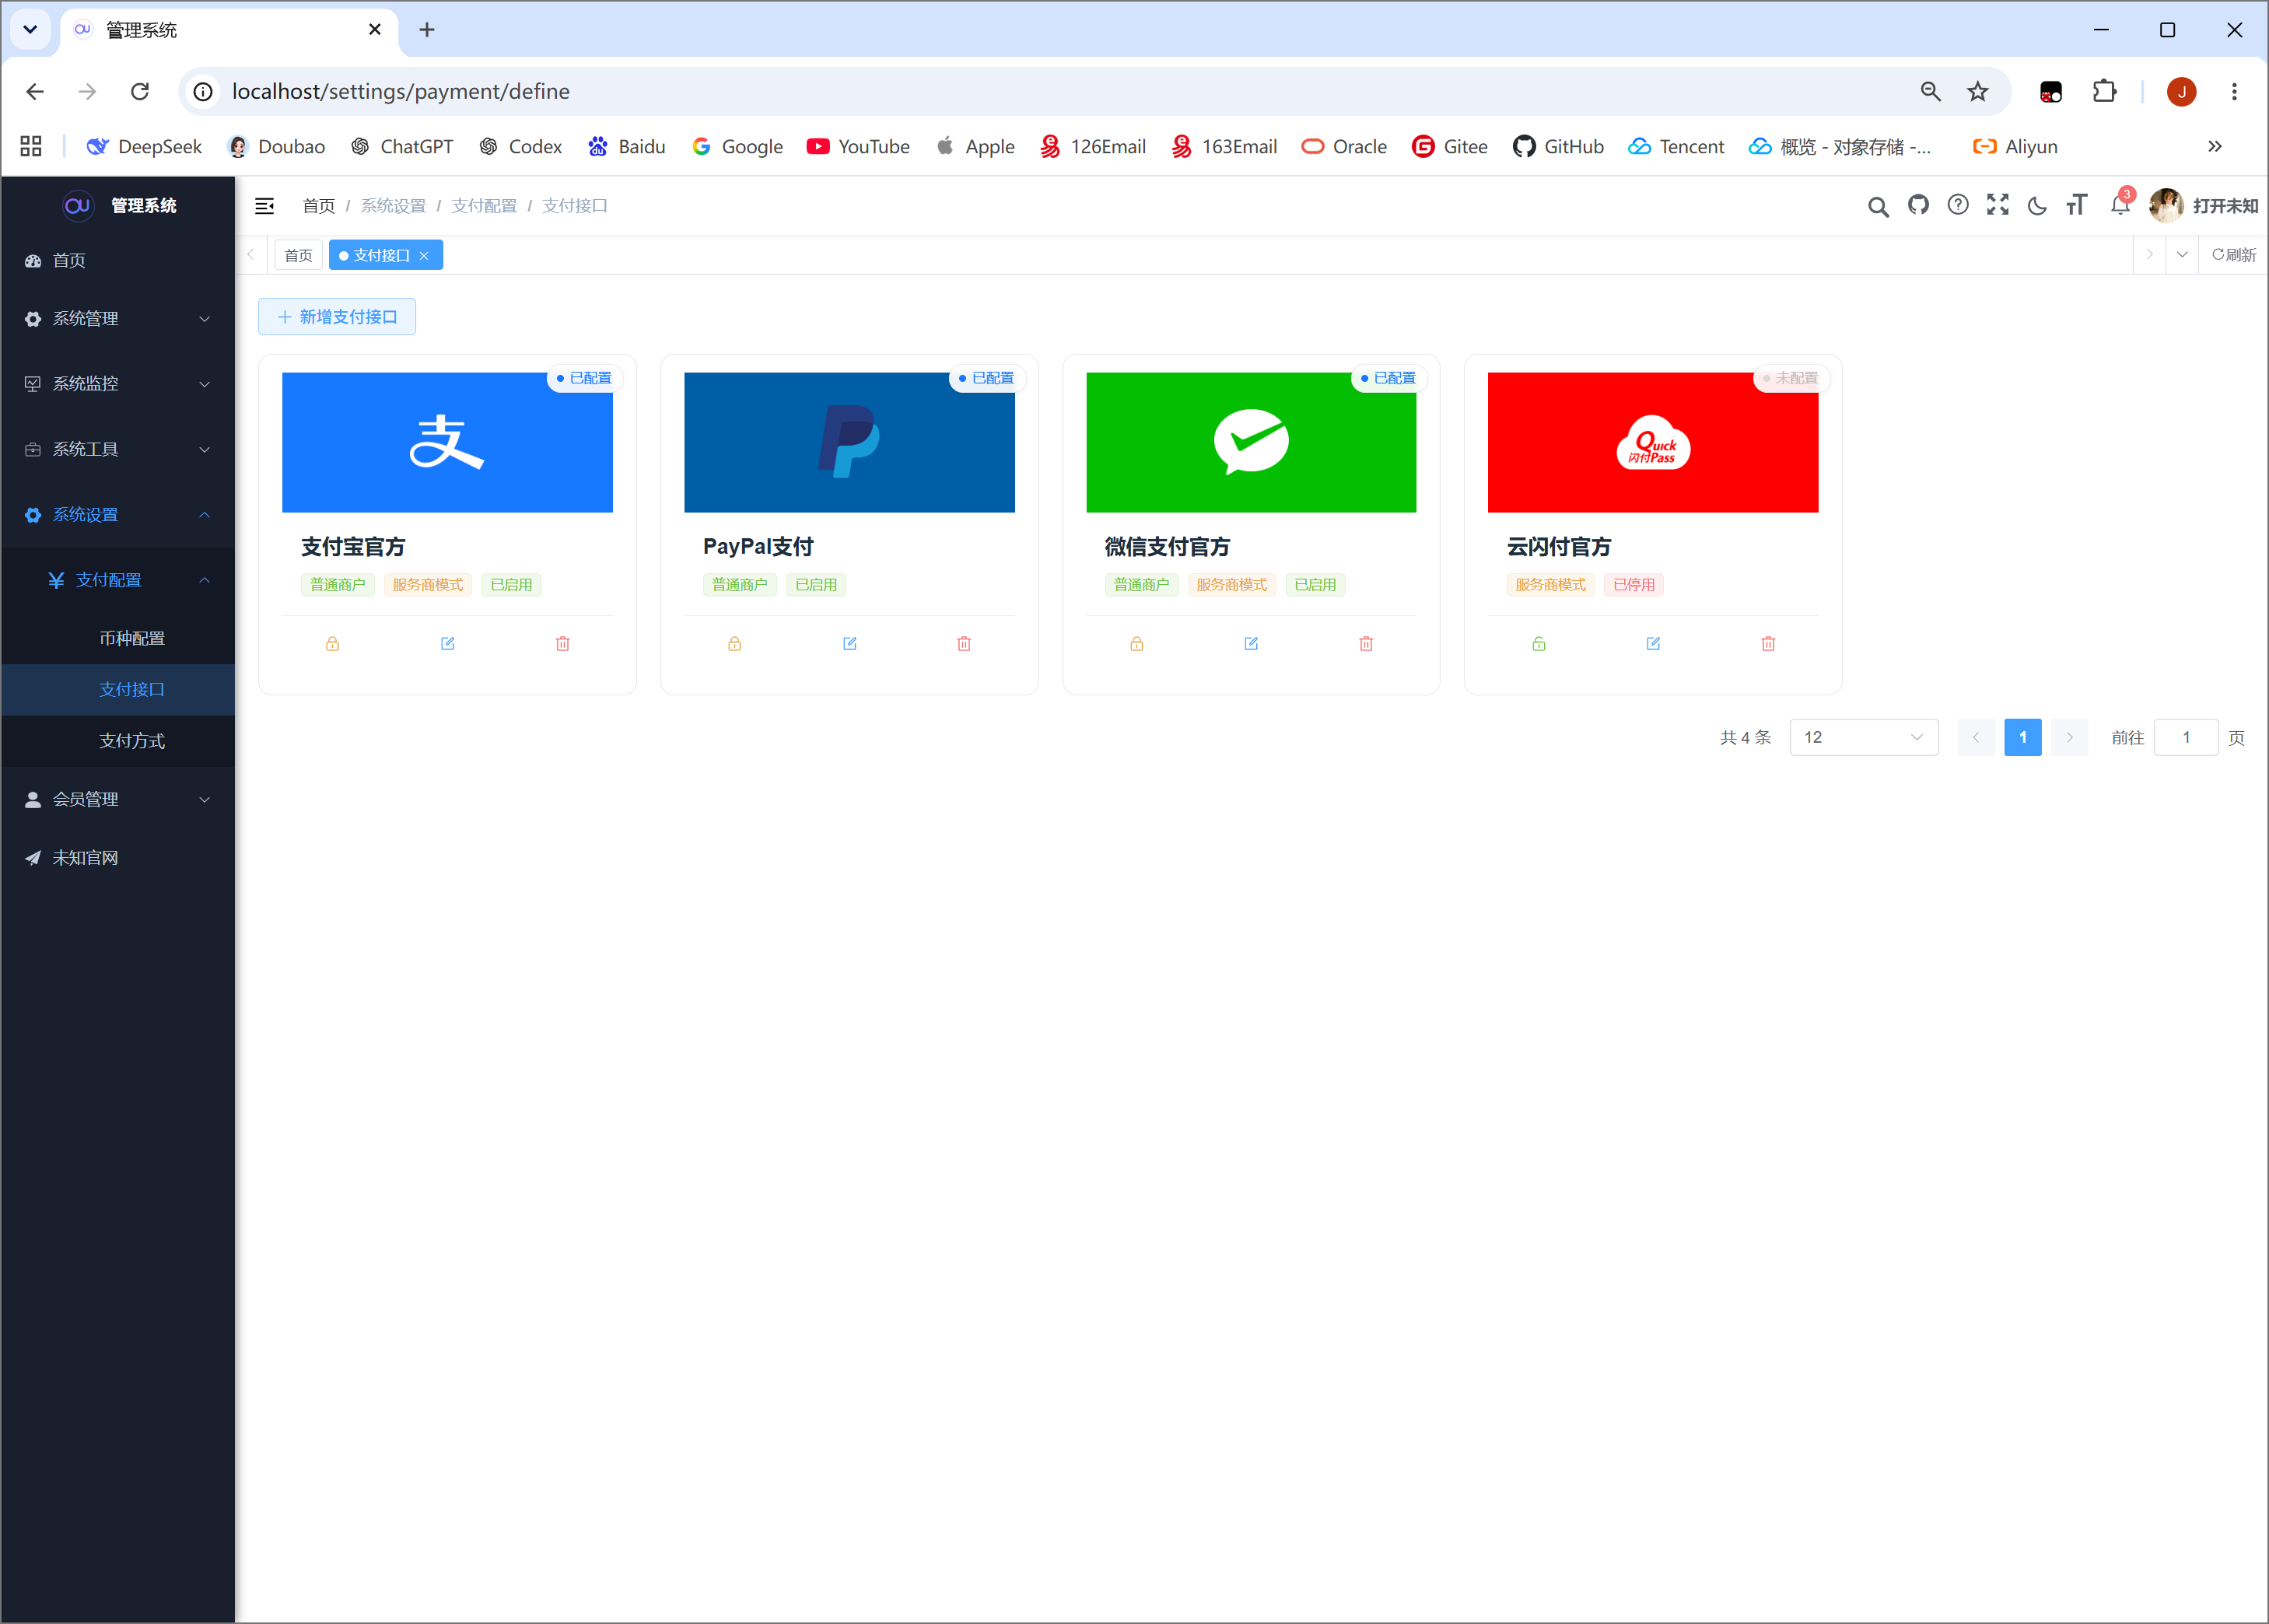Enter fullscreen using the expand icon
The height and width of the screenshot is (1624, 2269).
coord(1998,205)
